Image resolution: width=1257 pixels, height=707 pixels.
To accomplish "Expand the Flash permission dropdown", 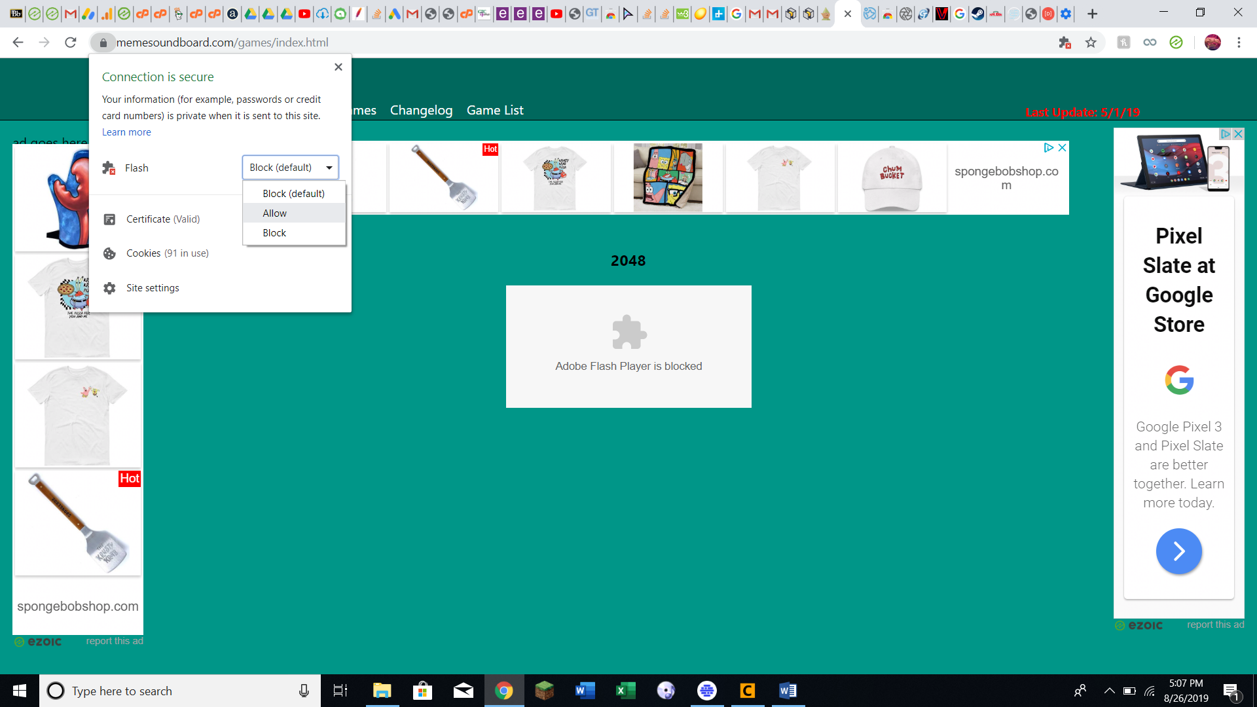I will coord(290,168).
